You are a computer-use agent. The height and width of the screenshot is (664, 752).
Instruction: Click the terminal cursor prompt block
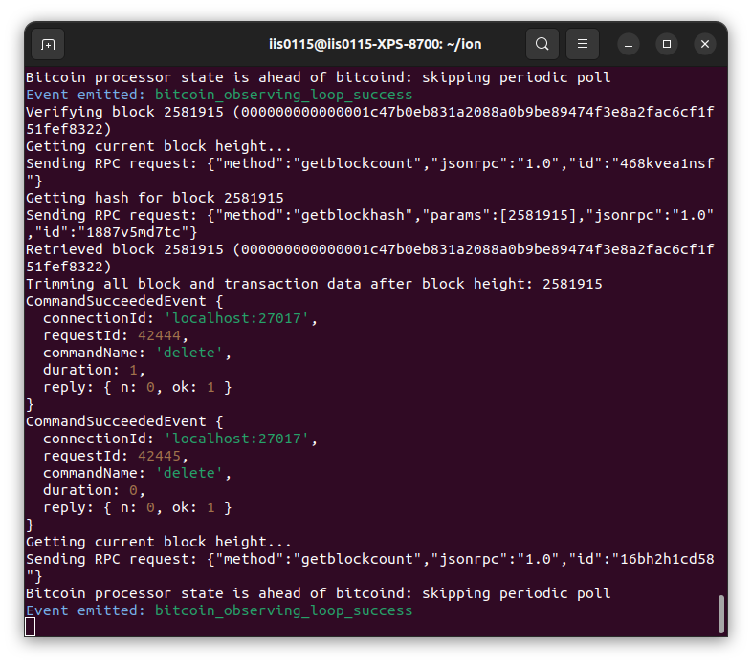(x=31, y=627)
